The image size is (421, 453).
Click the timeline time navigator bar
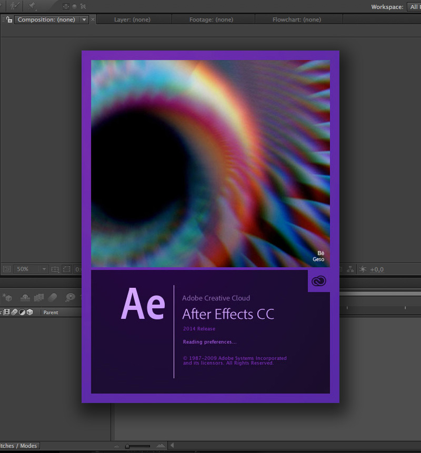(x=380, y=294)
